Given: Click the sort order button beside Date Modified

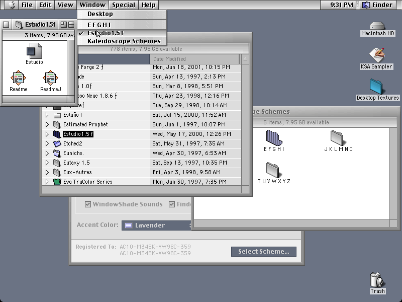Looking at the screenshot, I should tap(245, 59).
